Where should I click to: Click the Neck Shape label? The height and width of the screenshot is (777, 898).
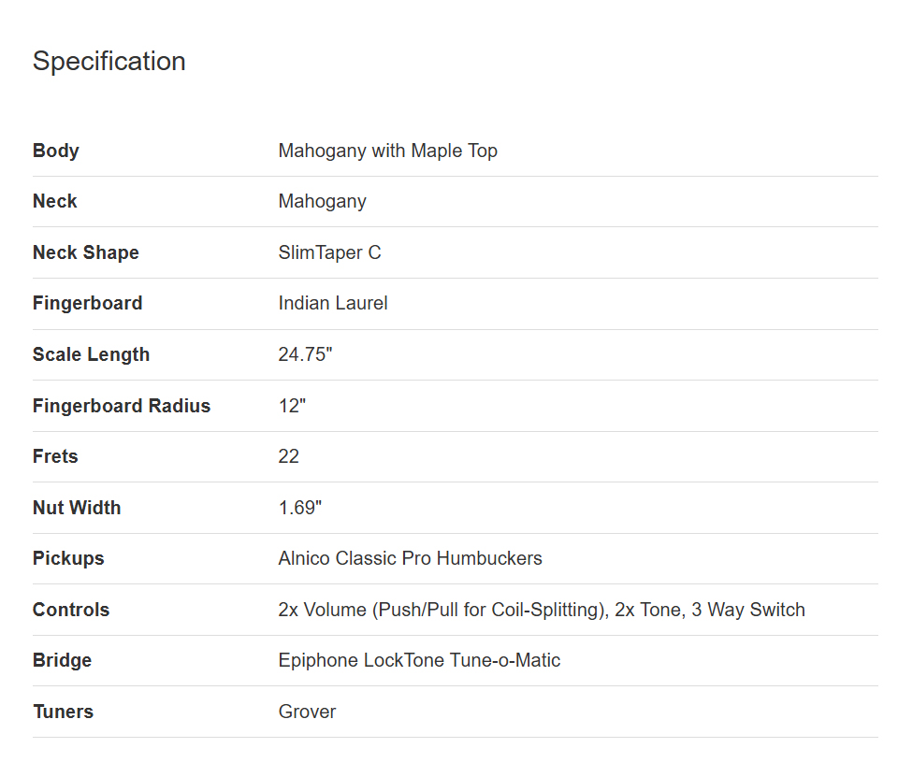pyautogui.click(x=86, y=252)
